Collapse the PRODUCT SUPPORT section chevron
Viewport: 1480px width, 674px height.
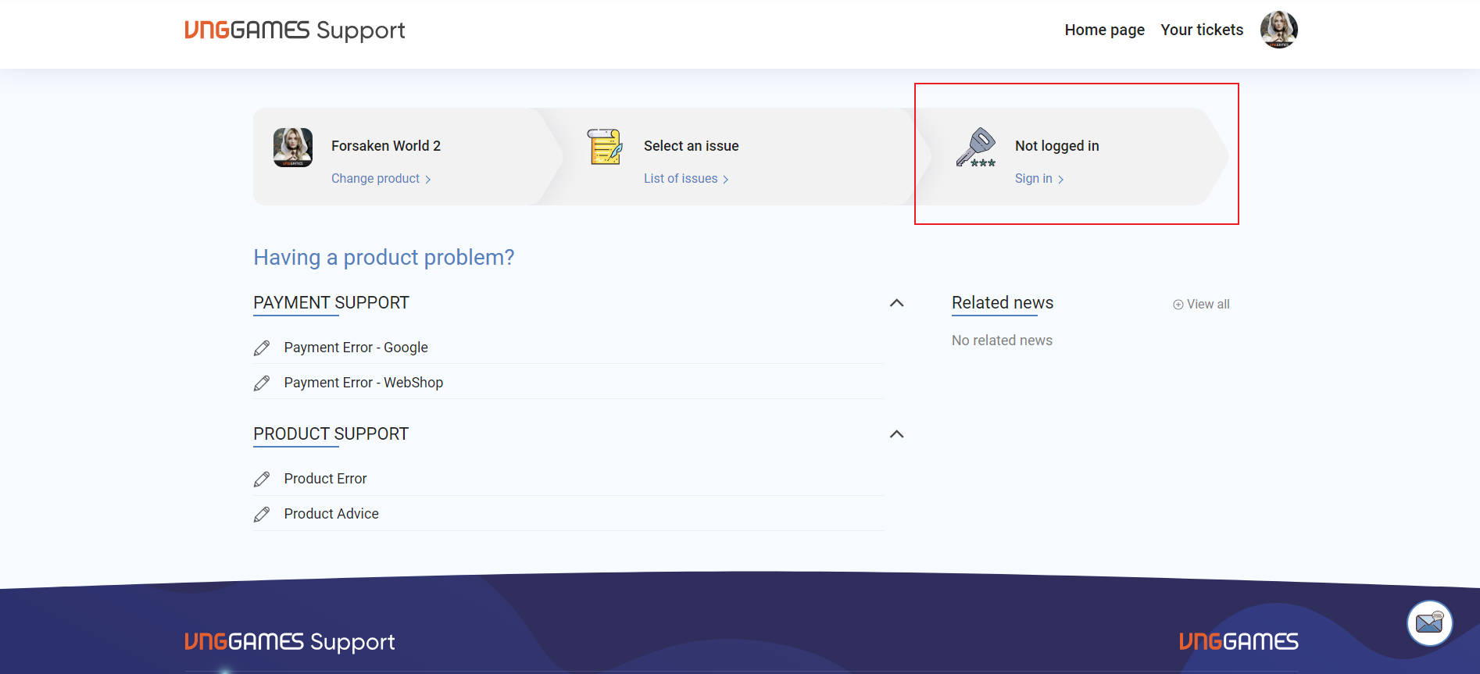coord(897,434)
